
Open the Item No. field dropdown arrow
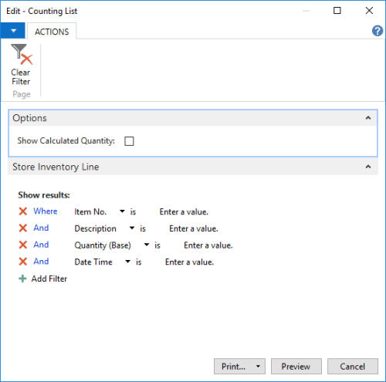click(x=122, y=211)
